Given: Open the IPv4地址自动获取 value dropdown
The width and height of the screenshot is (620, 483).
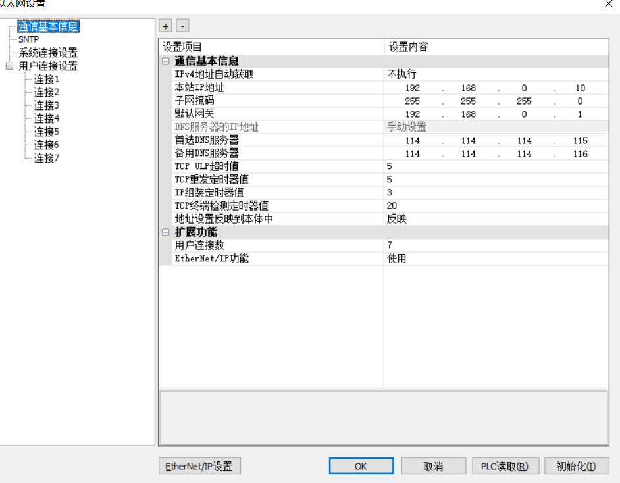Looking at the screenshot, I should [x=496, y=74].
